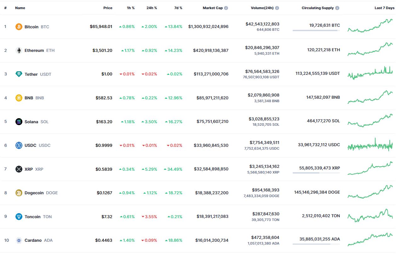401x254 pixels.
Task: Open Tether's 7-day sparkline chart
Action: [x=370, y=73]
